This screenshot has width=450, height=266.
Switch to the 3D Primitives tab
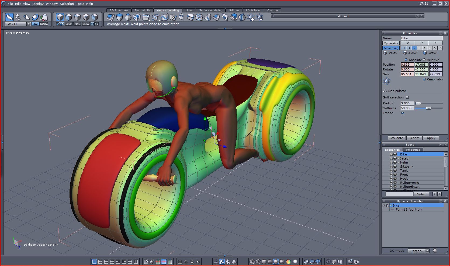click(x=119, y=10)
